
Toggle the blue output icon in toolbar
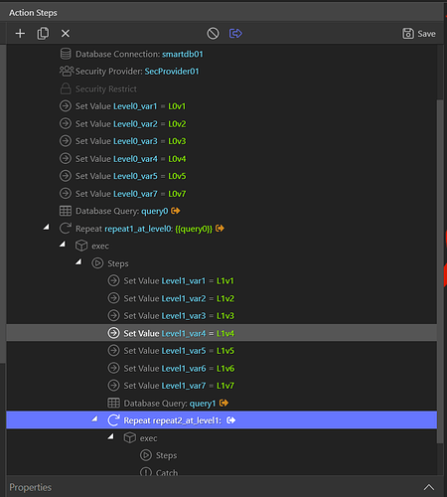pyautogui.click(x=235, y=34)
